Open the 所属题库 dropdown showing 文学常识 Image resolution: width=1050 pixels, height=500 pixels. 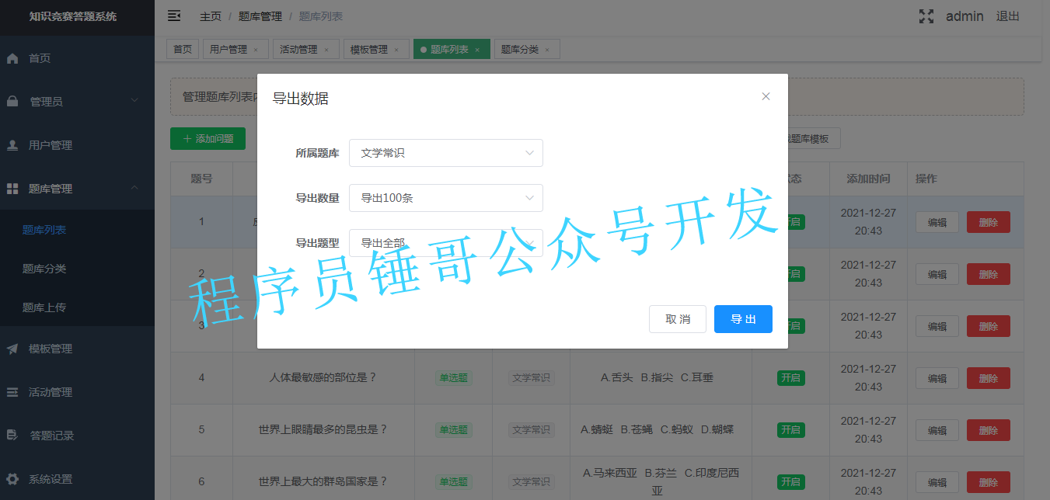tap(446, 153)
